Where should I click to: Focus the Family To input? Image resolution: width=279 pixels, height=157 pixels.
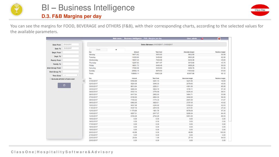click(x=71, y=64)
